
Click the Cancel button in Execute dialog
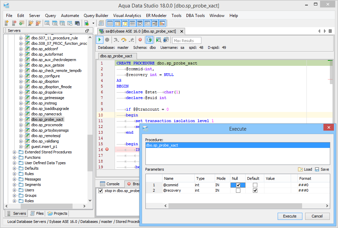tap(317, 216)
